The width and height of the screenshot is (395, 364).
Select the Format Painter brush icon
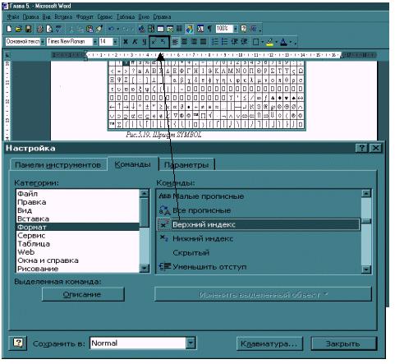click(99, 29)
